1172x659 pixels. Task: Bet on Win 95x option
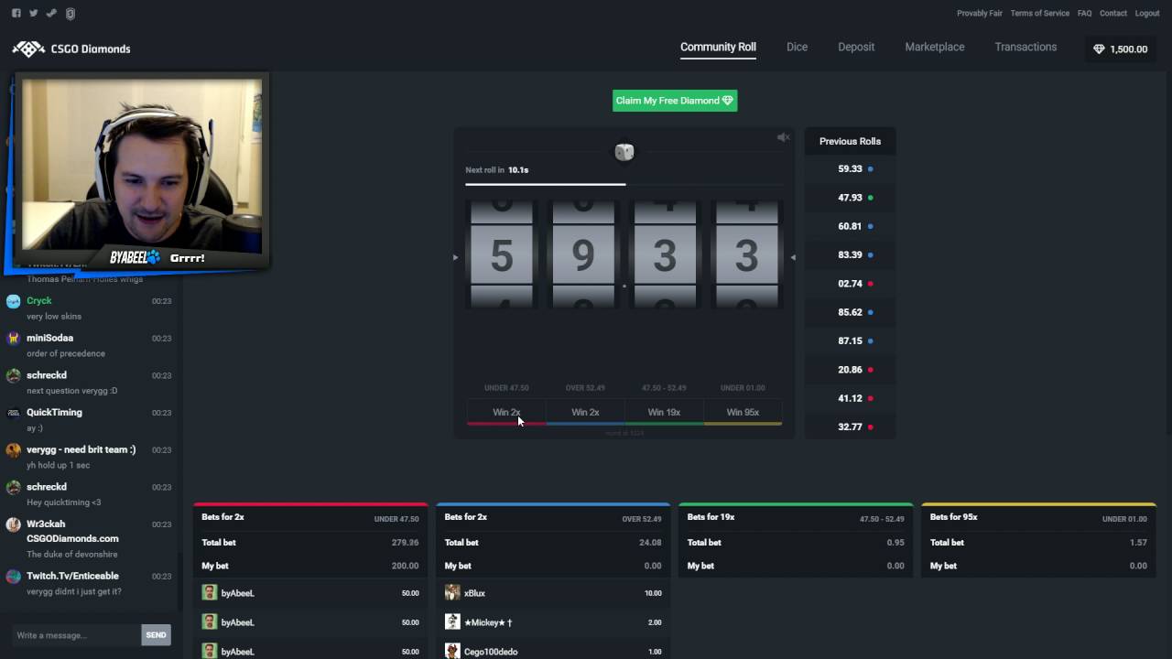(743, 413)
